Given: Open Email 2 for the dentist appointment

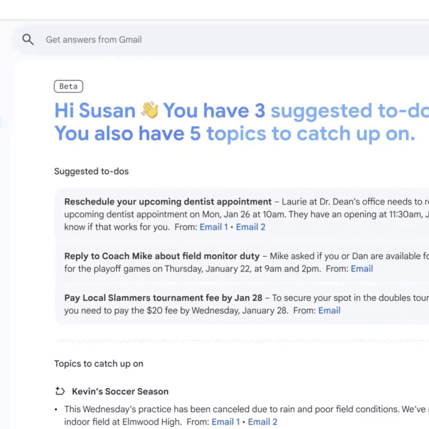Looking at the screenshot, I should tap(250, 227).
